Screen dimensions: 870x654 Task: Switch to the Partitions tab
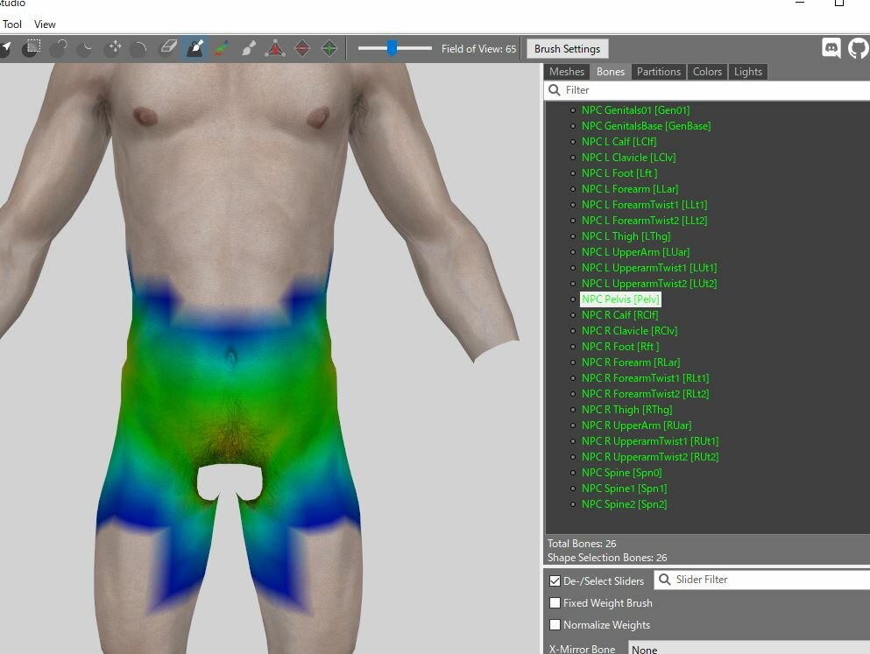(659, 72)
